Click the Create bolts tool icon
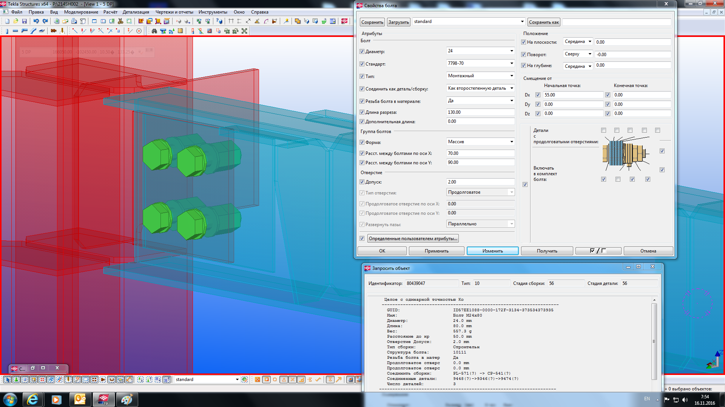The image size is (725, 407). click(x=54, y=31)
